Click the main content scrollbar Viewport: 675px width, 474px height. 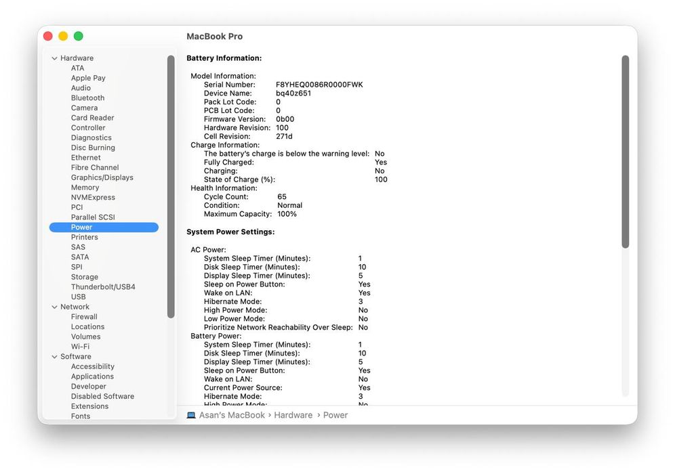(x=626, y=152)
